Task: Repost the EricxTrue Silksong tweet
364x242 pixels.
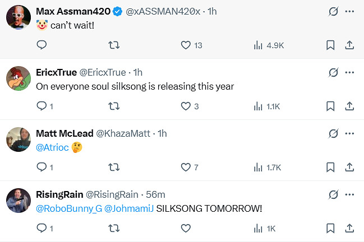Action: tap(113, 106)
